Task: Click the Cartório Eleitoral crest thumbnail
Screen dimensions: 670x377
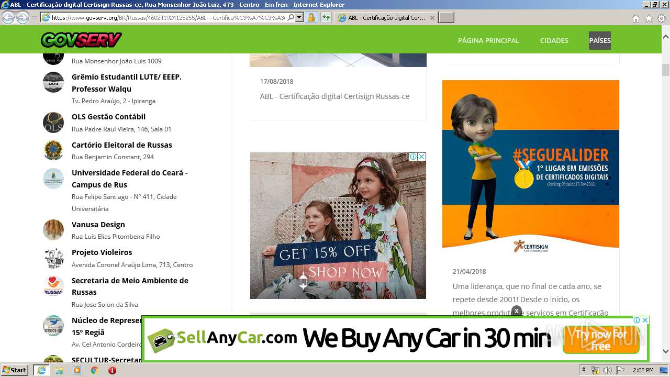Action: [53, 150]
